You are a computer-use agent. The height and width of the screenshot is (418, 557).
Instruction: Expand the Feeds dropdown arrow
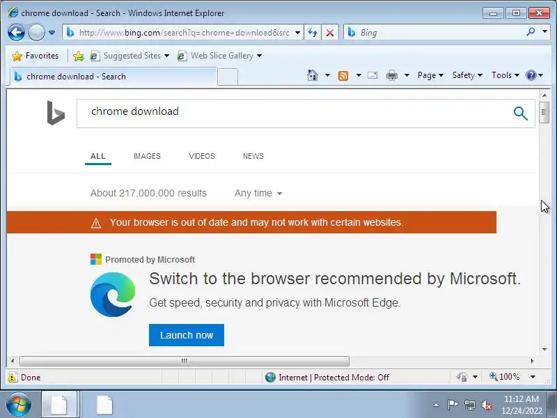(359, 75)
